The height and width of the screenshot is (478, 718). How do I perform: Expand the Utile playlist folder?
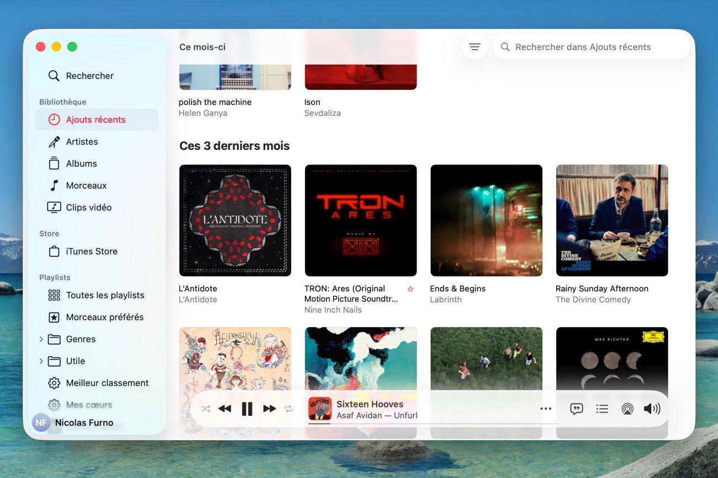41,361
